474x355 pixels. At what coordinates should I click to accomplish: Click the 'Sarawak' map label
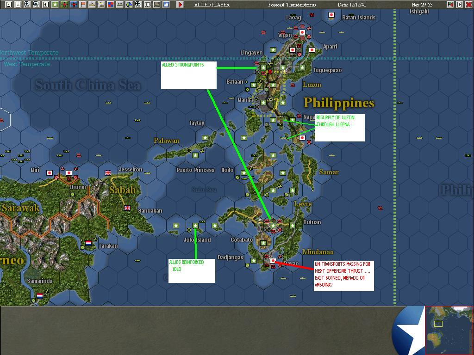(20, 208)
